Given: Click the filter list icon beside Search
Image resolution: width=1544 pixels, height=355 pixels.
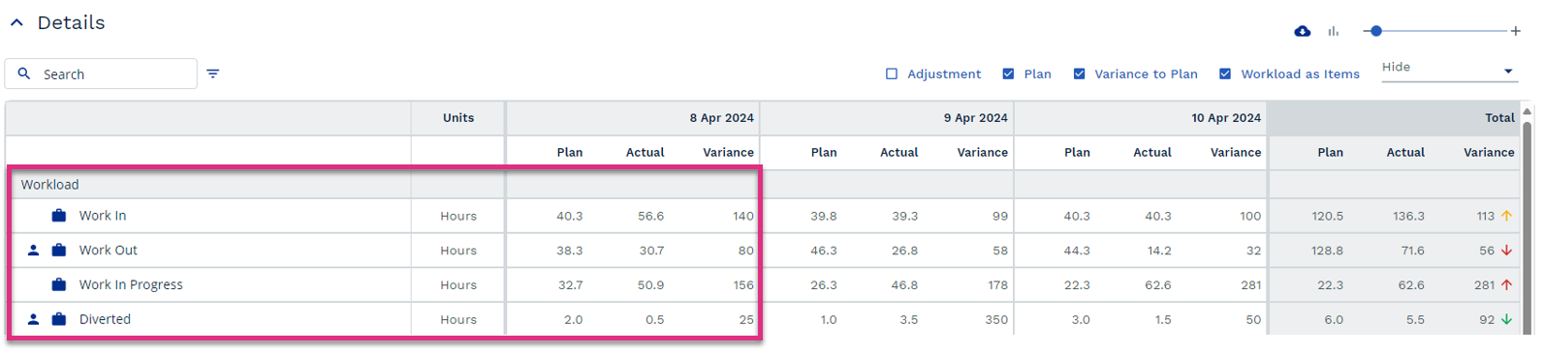Looking at the screenshot, I should [x=213, y=74].
